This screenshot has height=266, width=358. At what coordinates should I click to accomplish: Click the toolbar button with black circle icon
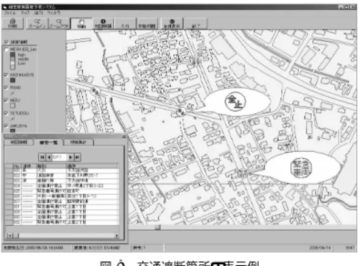pyautogui.click(x=103, y=23)
